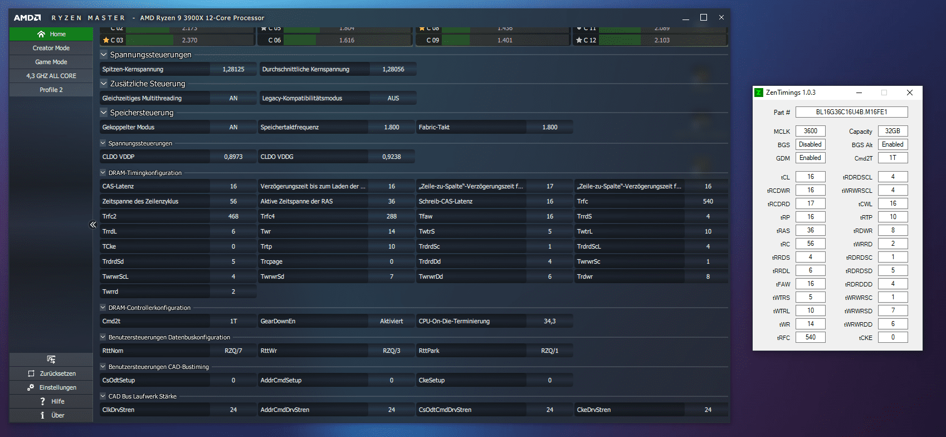This screenshot has height=437, width=946.
Task: Click the Cmd2t 1T value in Ryzen Master
Action: click(233, 321)
